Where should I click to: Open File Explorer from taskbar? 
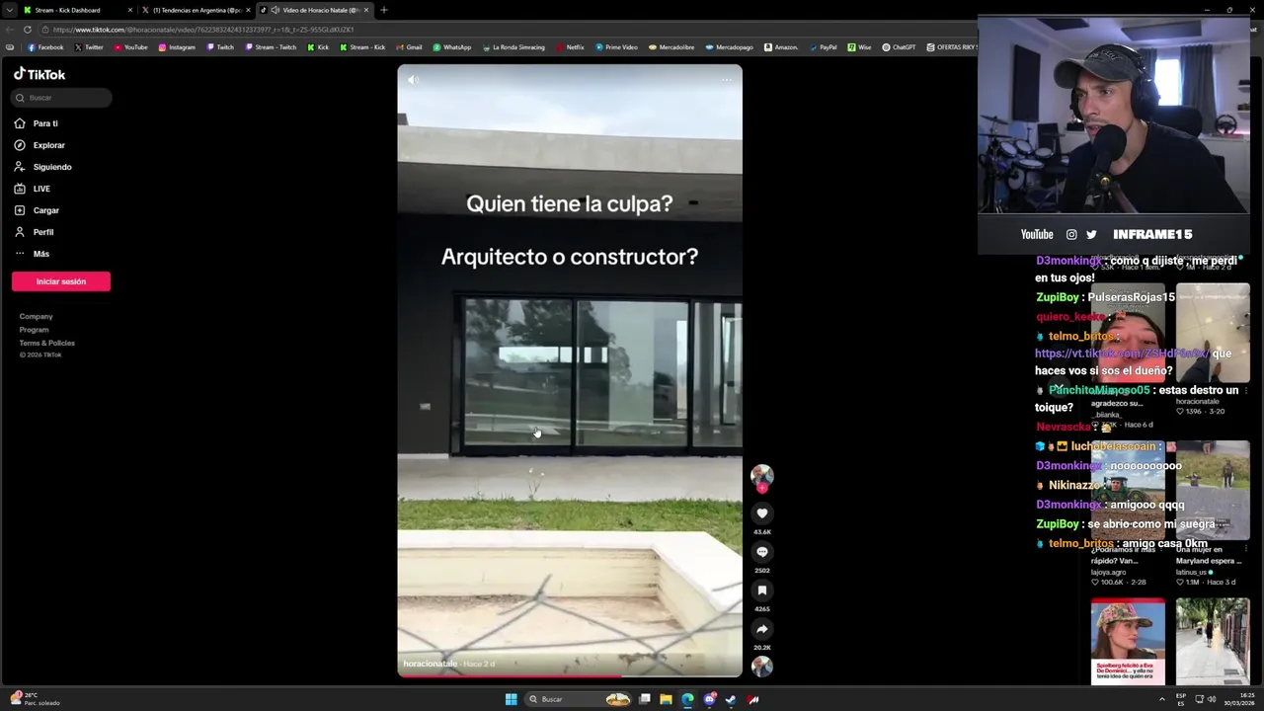[x=666, y=699]
